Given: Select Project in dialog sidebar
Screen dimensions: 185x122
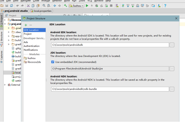Looking at the screenshot, I should pyautogui.click(x=27, y=34).
